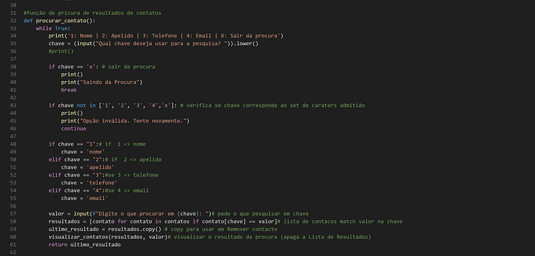Click line number 62 at the bottom
Image resolution: width=535 pixels, height=256 pixels.
click(13, 253)
